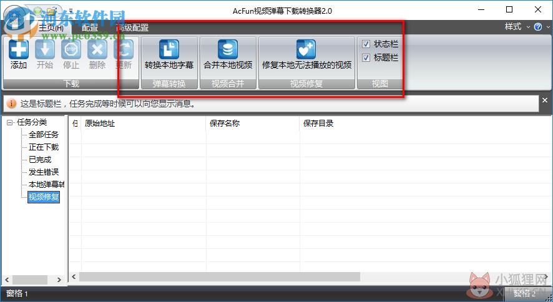Open 修复本地无法播放的视频 repair tool

306,54
